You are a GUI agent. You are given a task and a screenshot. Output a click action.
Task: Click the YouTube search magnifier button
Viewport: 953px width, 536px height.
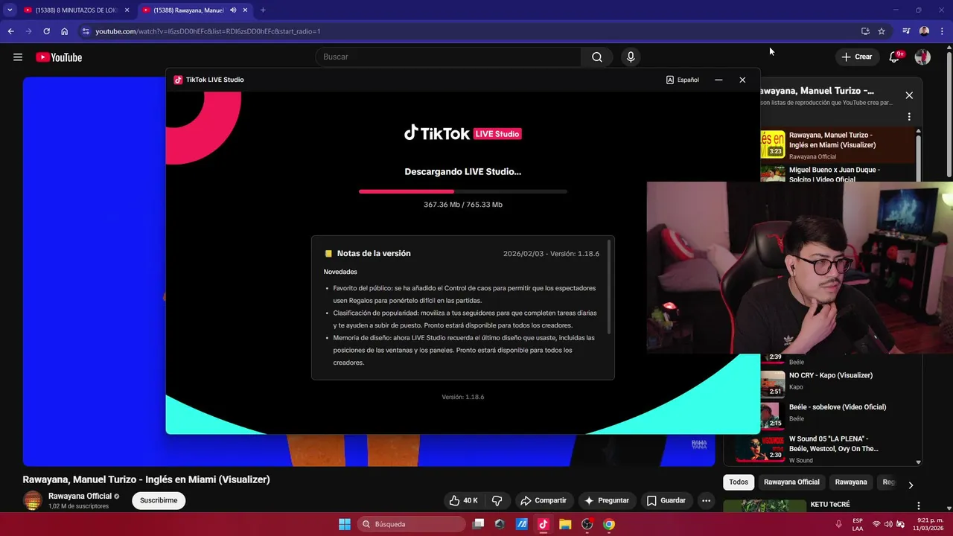click(x=597, y=57)
